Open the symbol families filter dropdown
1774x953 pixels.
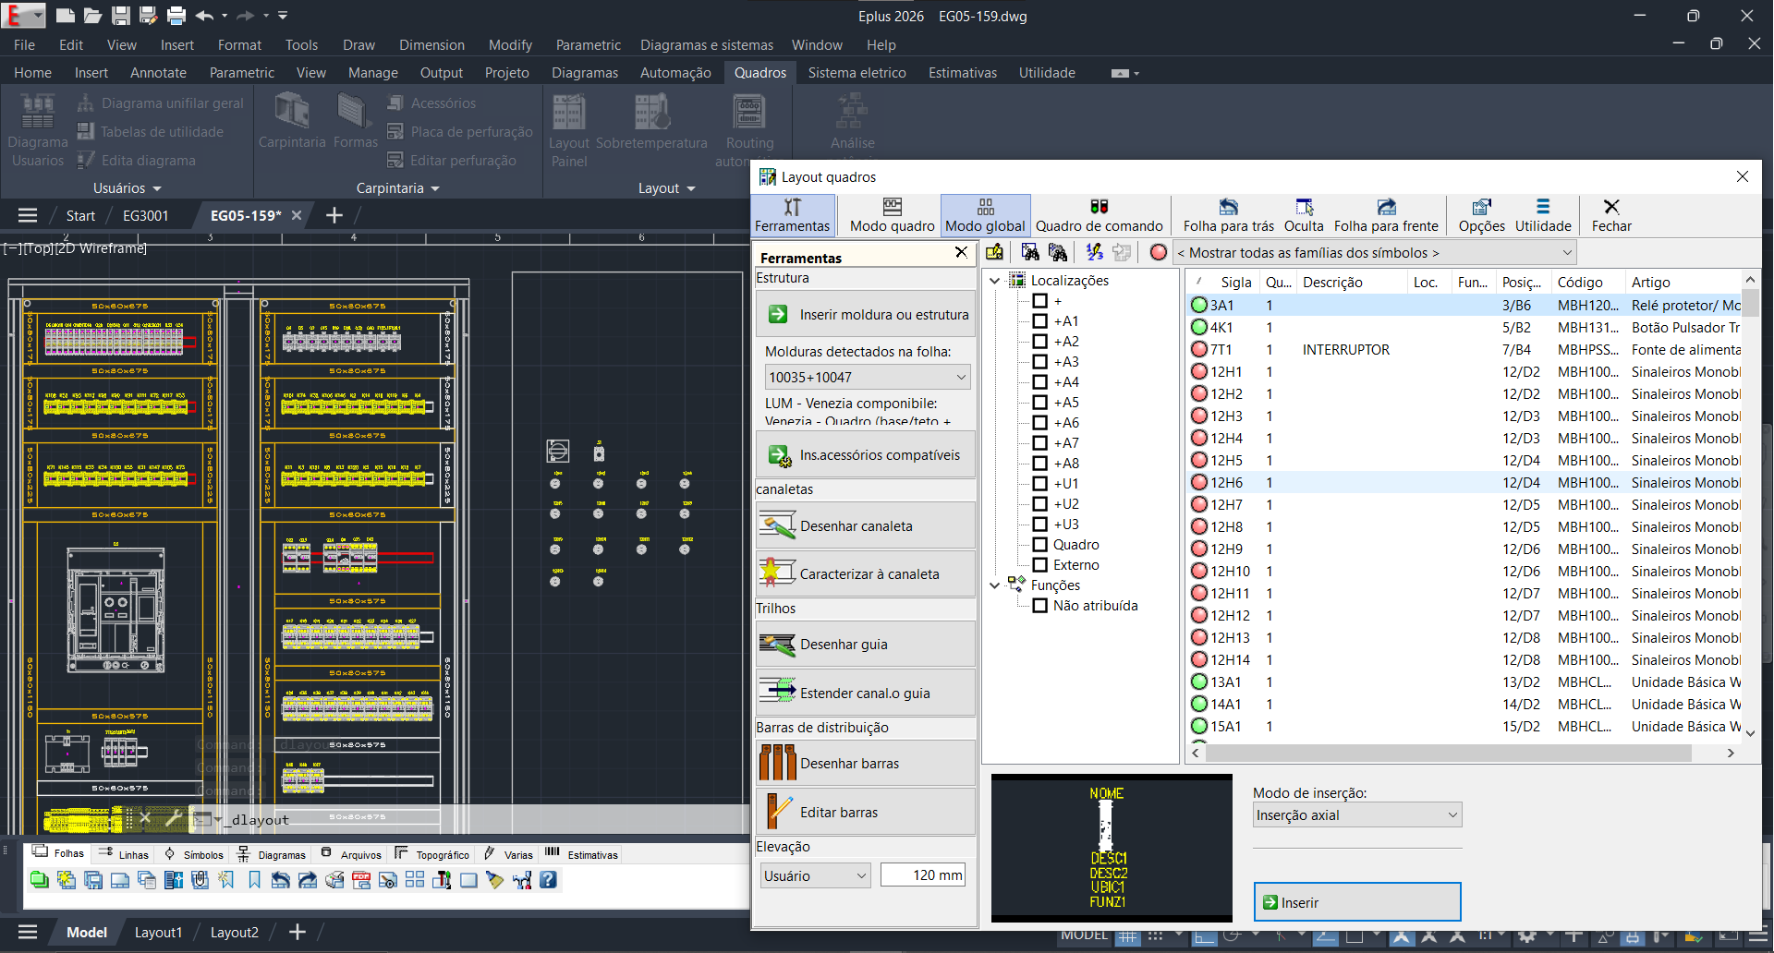point(1374,253)
